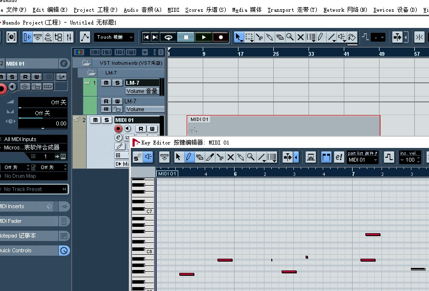Select the MIDI 01 part in the project timeline
The height and width of the screenshot is (291, 429).
283,125
